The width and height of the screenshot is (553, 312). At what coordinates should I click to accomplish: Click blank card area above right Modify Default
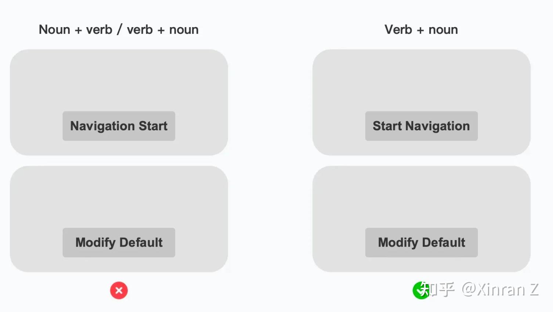point(422,197)
